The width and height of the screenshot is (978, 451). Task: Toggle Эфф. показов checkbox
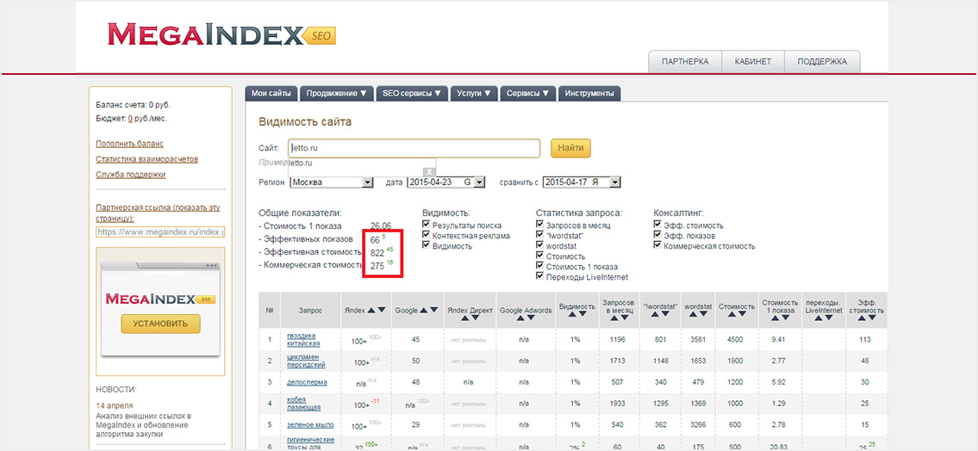pos(657,236)
